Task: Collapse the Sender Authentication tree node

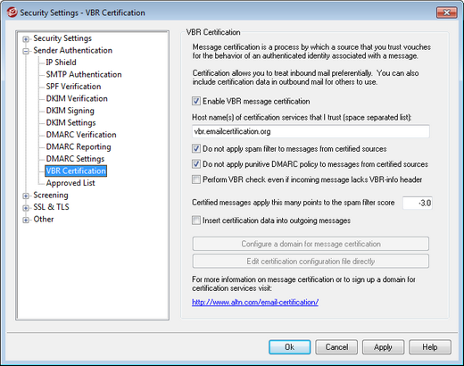Action: point(26,51)
